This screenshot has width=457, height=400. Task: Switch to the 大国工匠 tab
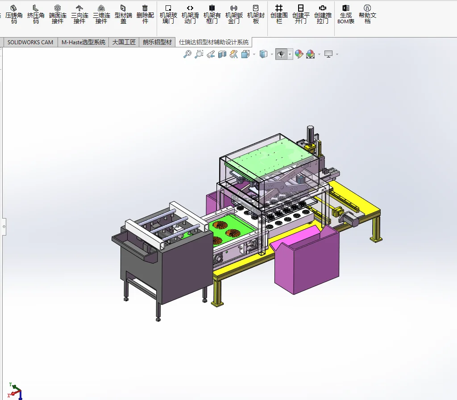tap(124, 42)
